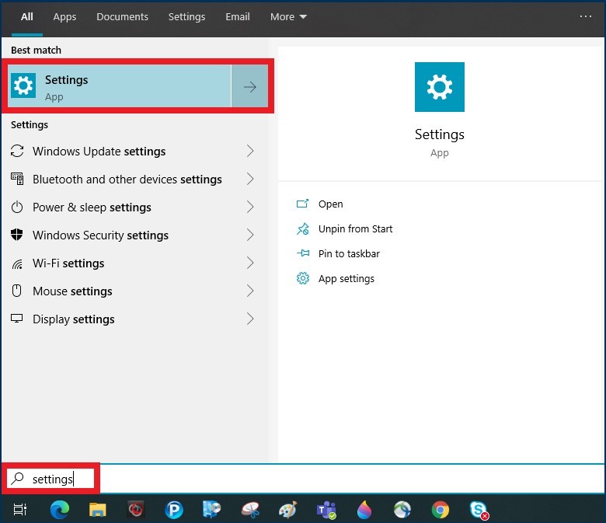Select Unpin from Start option
The height and width of the screenshot is (523, 606).
[355, 228]
